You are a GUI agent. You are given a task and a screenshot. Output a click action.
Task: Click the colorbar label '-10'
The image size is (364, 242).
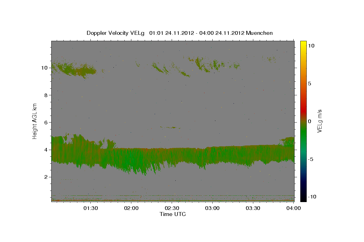click(x=312, y=197)
